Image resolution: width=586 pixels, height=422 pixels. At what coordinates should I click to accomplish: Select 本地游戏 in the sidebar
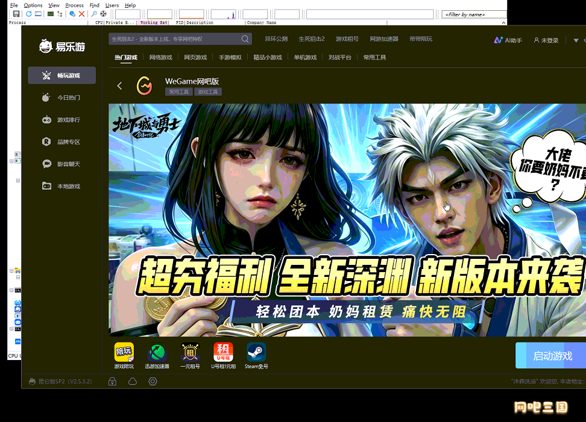pyautogui.click(x=62, y=186)
